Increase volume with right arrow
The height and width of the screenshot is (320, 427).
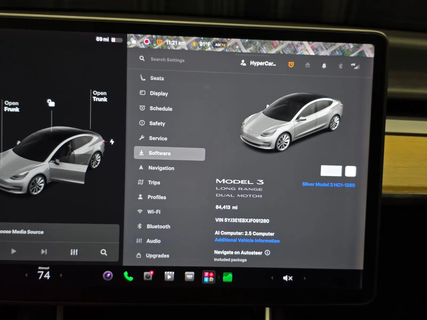pos(305,278)
